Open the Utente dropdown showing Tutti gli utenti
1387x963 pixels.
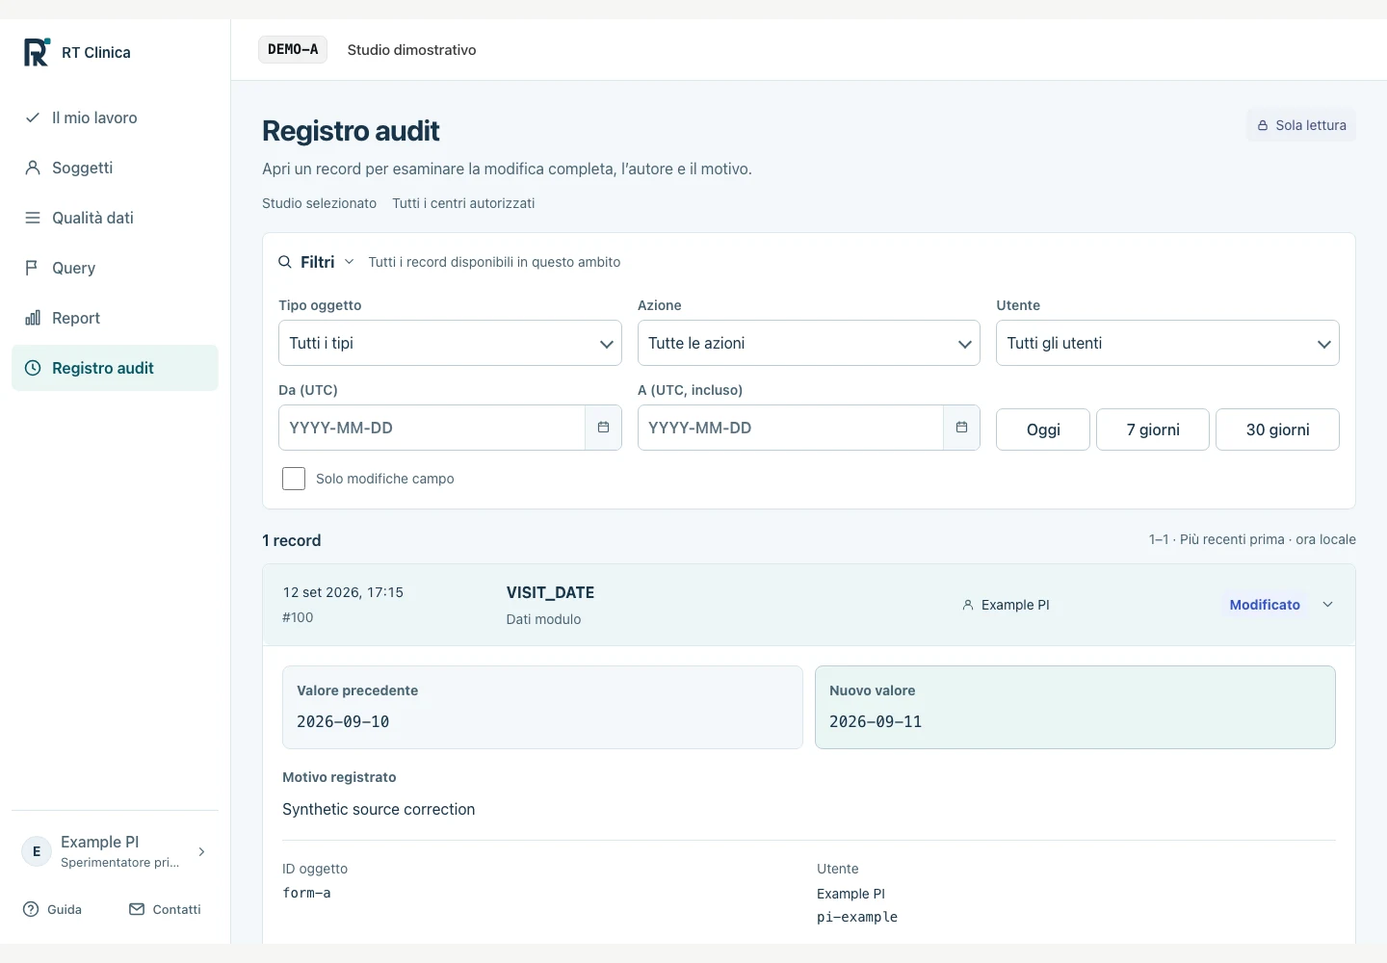[x=1167, y=343]
